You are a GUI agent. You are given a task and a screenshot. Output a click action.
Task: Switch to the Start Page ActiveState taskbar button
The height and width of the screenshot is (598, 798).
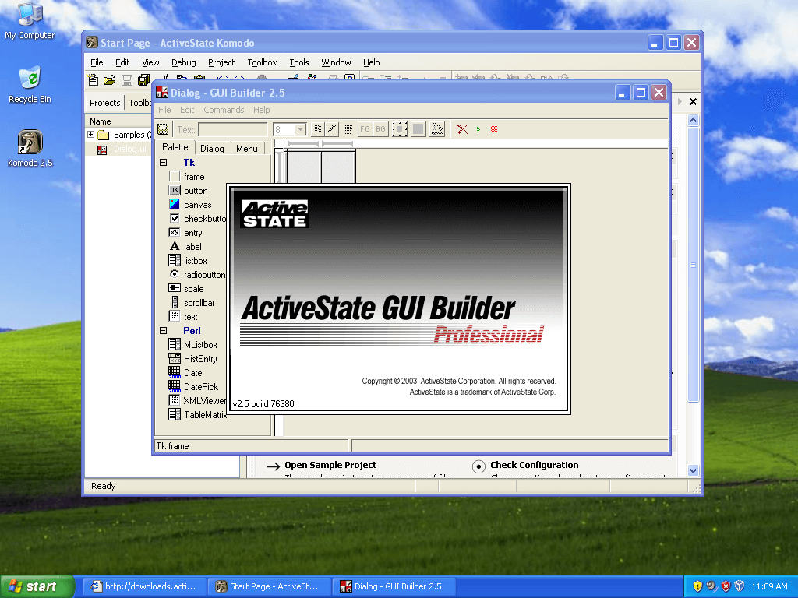coord(270,586)
